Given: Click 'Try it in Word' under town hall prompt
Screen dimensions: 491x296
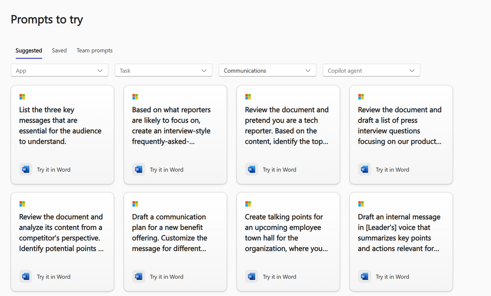Looking at the screenshot, I should pos(279,276).
